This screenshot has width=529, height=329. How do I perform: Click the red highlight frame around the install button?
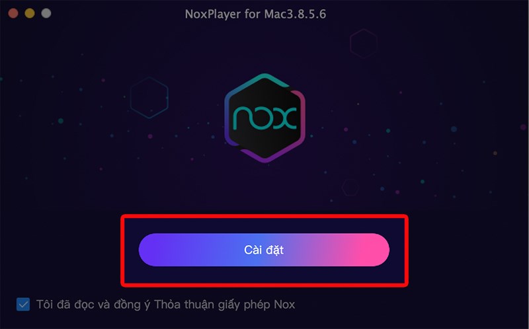264,216
